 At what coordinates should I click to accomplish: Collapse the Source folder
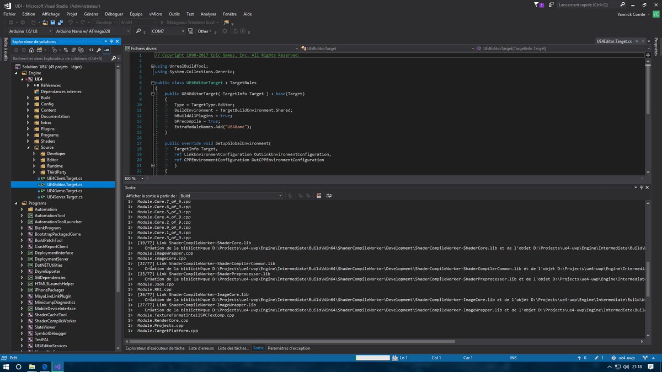(28, 147)
